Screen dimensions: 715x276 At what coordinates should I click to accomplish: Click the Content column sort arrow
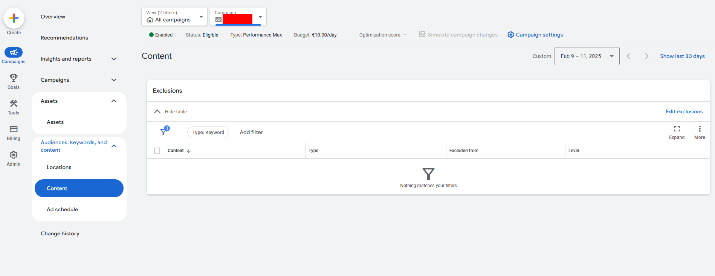coord(189,151)
